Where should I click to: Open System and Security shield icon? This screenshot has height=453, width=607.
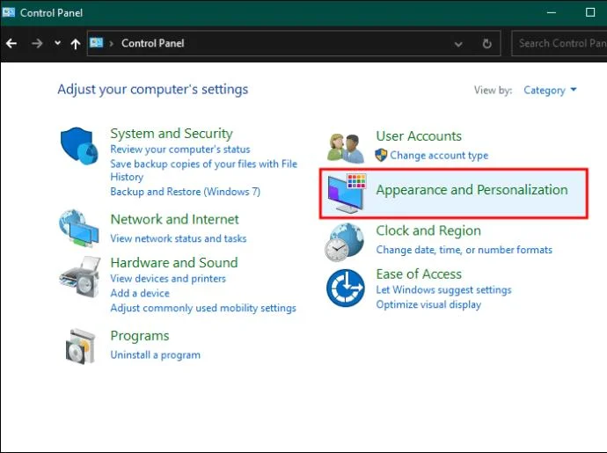[x=79, y=145]
